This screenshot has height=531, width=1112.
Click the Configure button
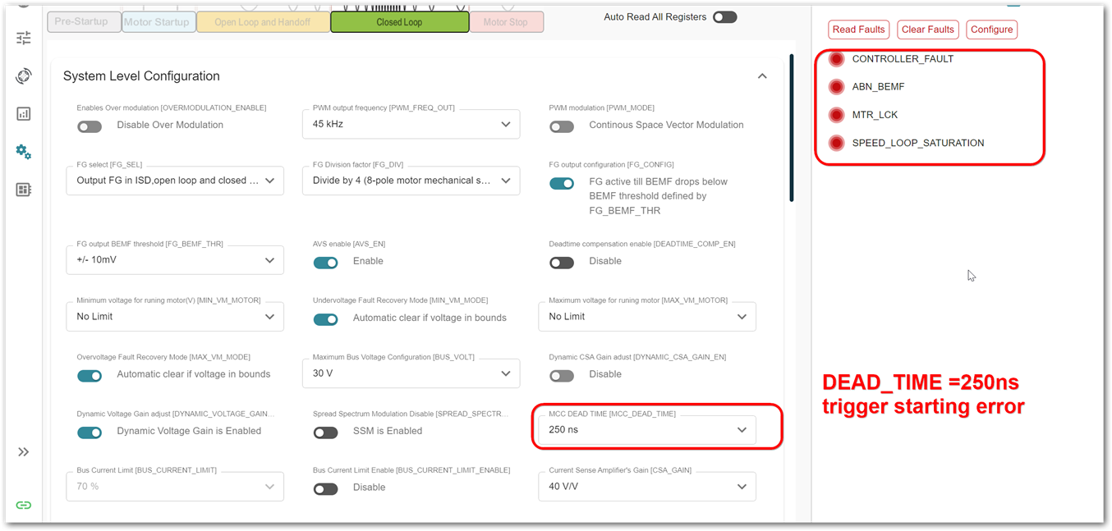tap(992, 30)
